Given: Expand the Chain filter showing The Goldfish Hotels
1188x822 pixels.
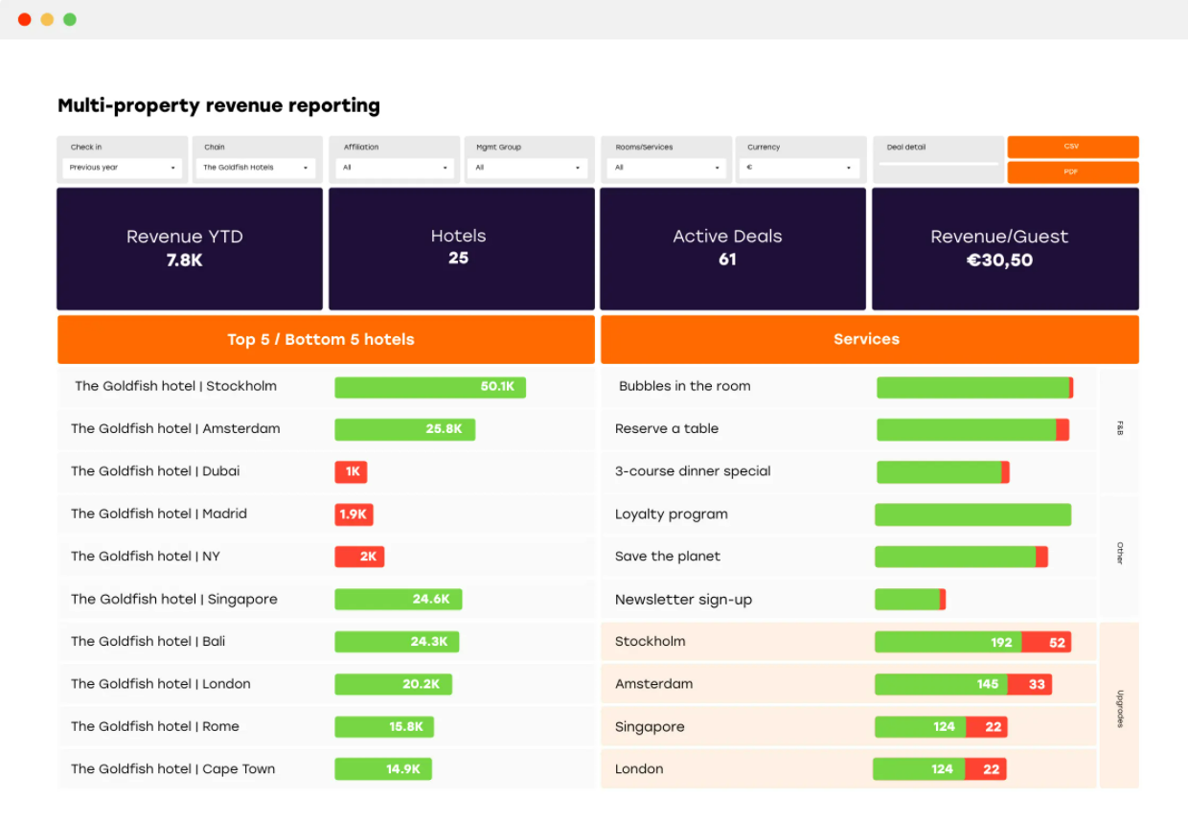Looking at the screenshot, I should (256, 167).
